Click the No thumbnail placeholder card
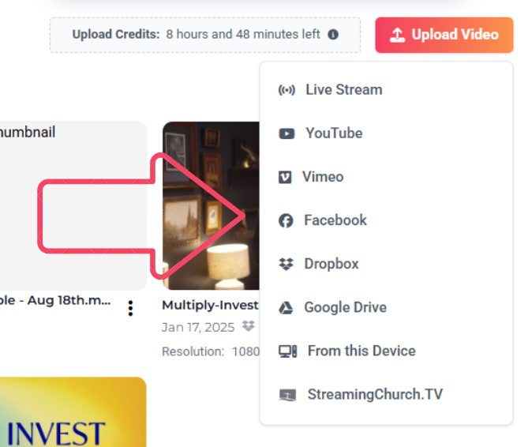Screen dimensions: 528x447 tap(73, 205)
